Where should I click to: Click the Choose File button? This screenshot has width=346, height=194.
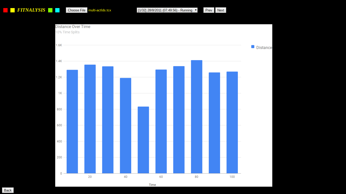76,10
